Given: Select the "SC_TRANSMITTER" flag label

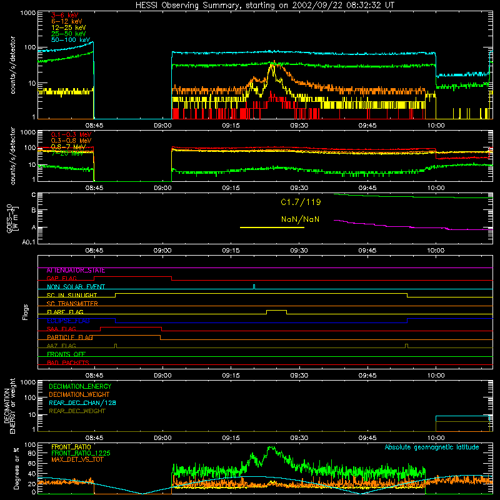Looking at the screenshot, I should tap(72, 304).
